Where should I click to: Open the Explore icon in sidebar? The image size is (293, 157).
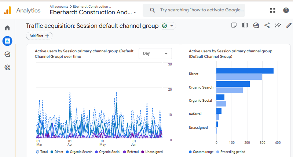[x=7, y=54]
